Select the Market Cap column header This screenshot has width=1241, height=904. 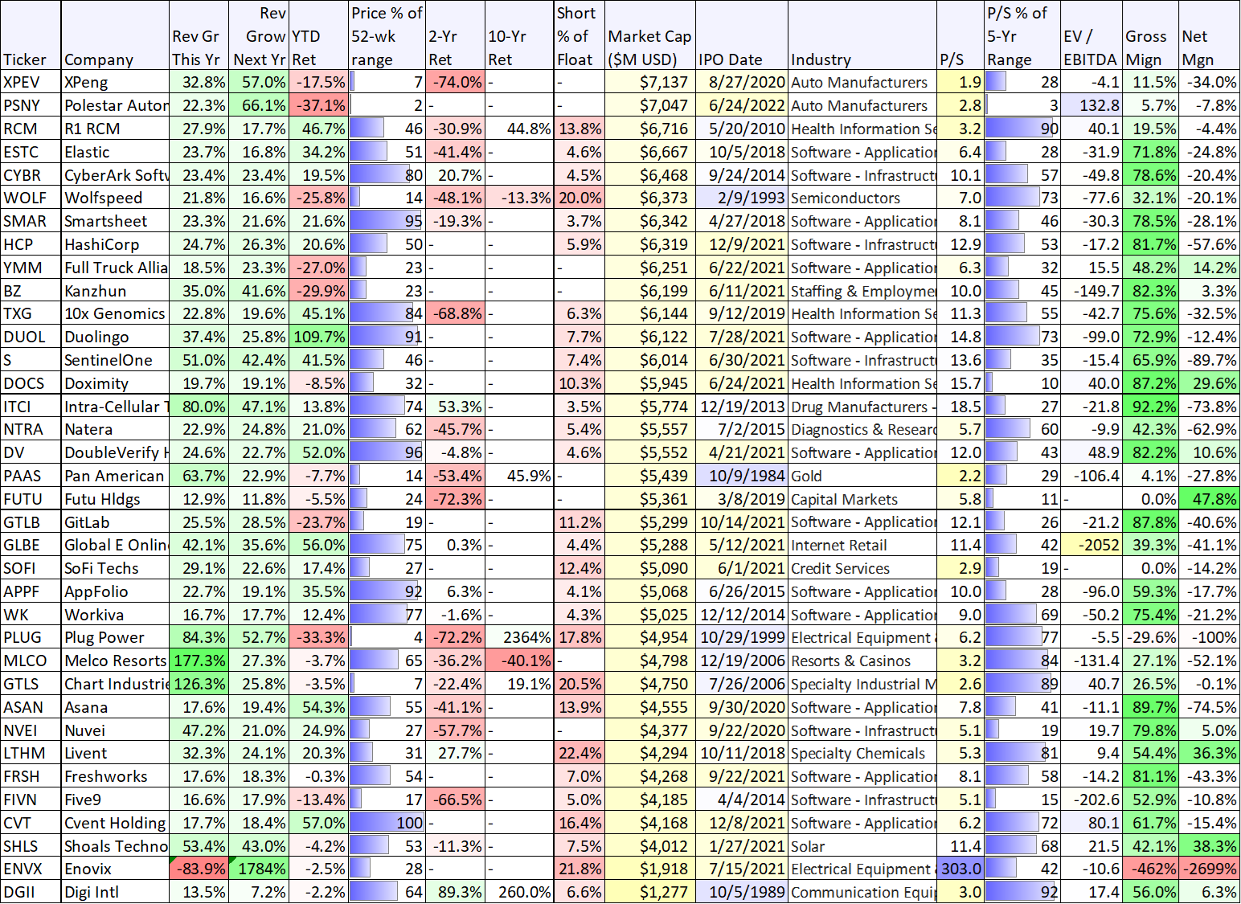point(649,35)
